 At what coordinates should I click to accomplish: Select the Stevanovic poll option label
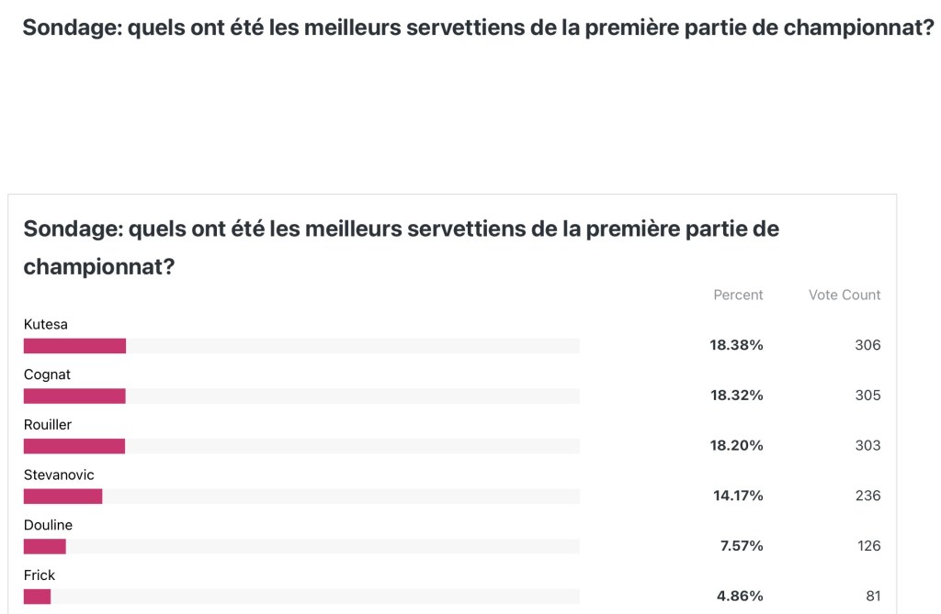[59, 474]
